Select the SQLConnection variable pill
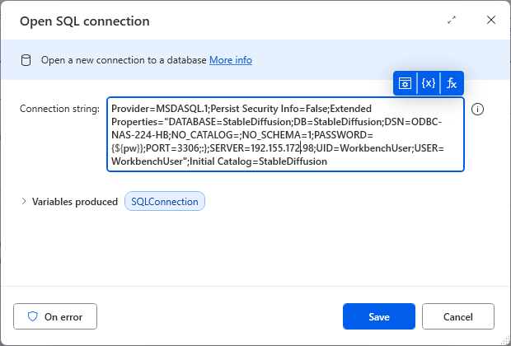This screenshot has height=346, width=511. (x=165, y=201)
